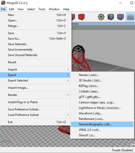
Task: Export as StereoLithography (.stl)...
Action: click(x=102, y=124)
